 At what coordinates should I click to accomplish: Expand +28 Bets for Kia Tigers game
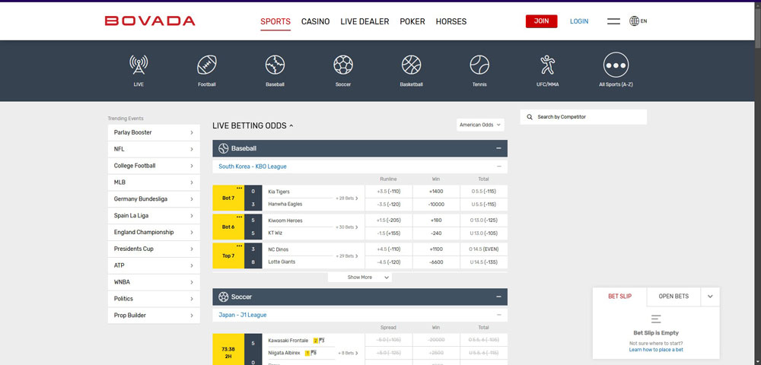347,198
